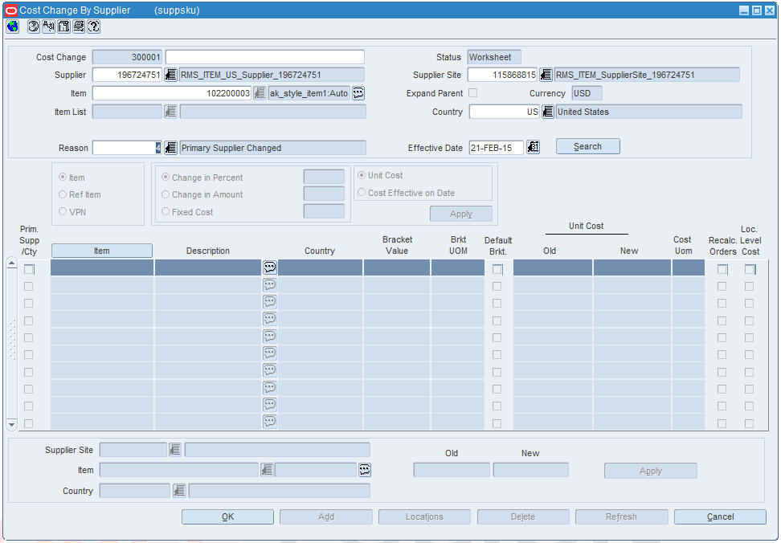Click the red Oracle logo in title bar
The width and height of the screenshot is (781, 543).
(x=11, y=10)
